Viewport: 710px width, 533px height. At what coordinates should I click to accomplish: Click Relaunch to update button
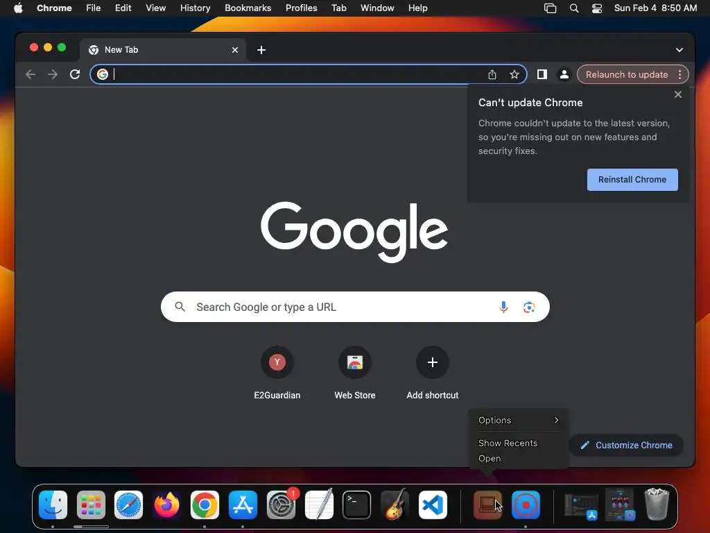point(627,74)
